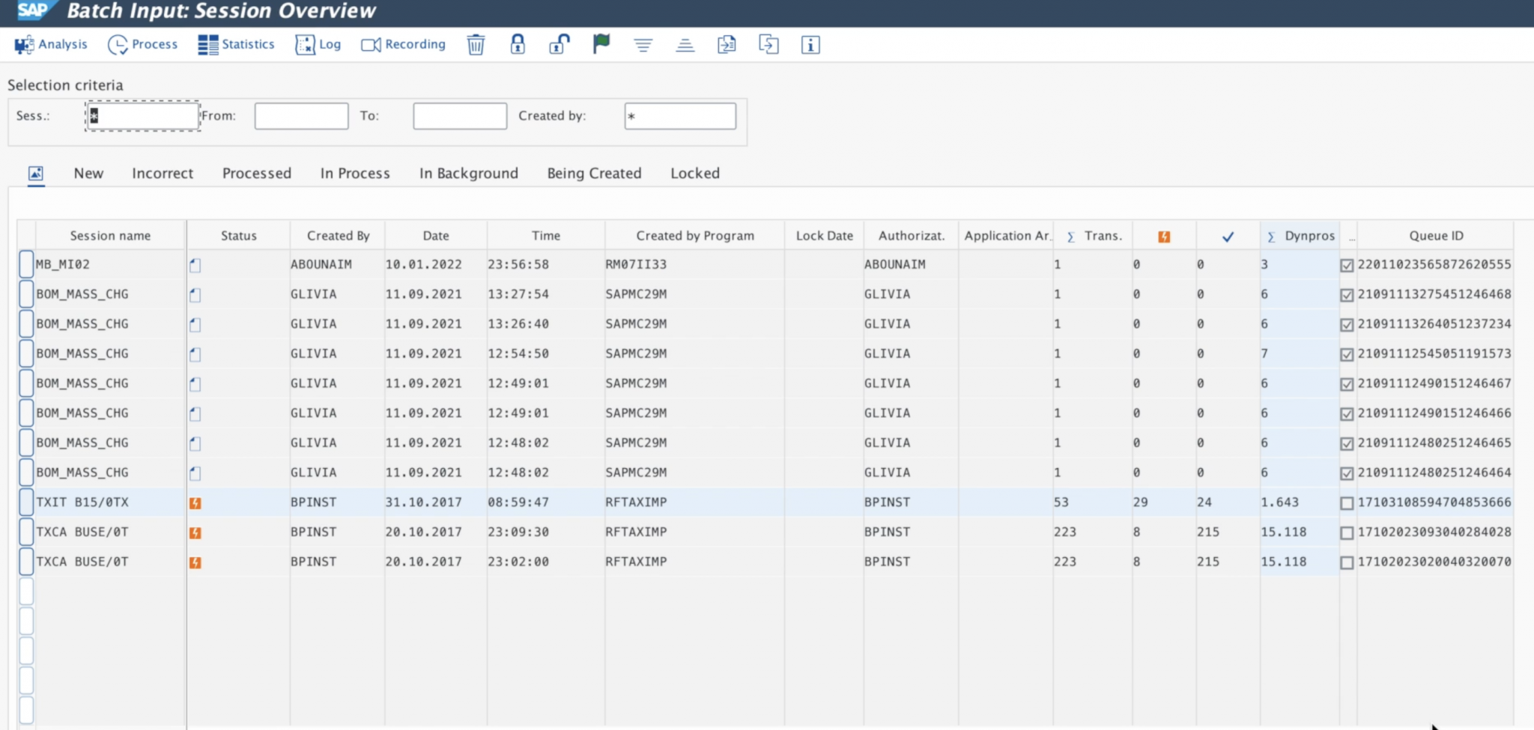Click the Status column header

239,236
